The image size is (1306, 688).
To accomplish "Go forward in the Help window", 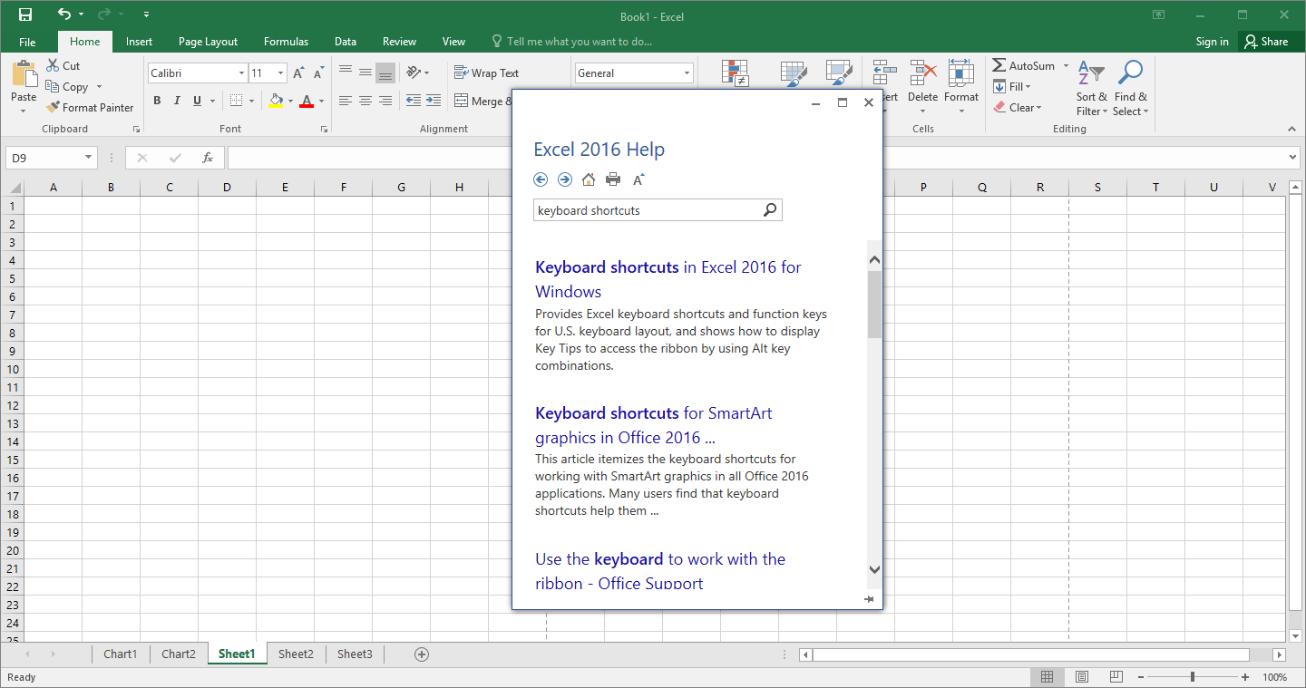I will (x=565, y=179).
